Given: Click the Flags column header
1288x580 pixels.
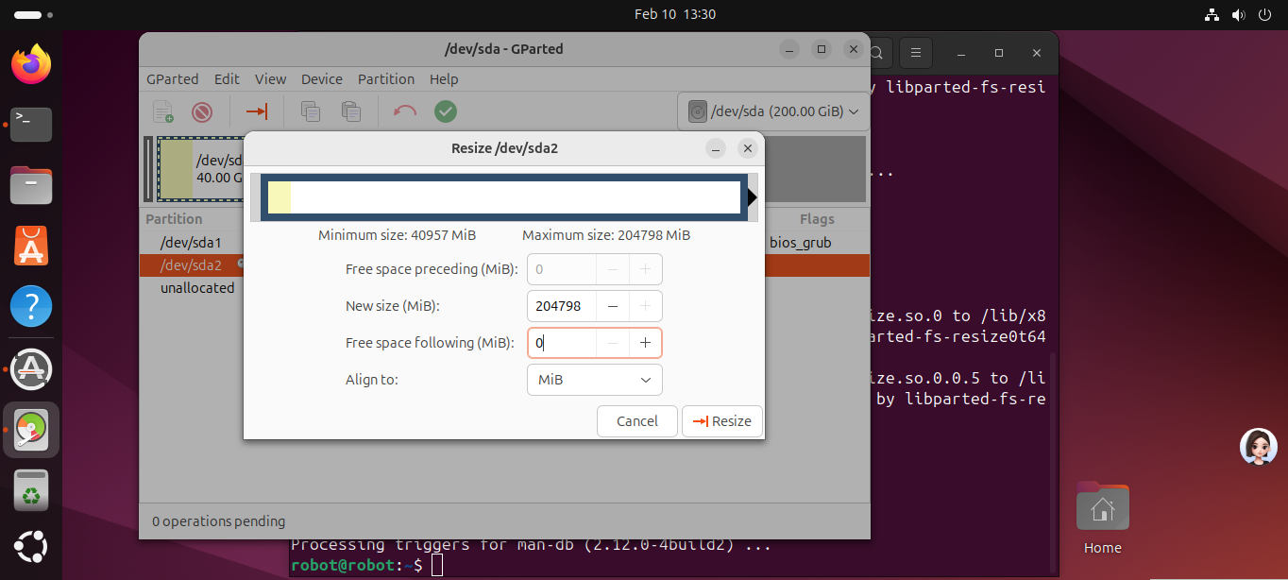Looking at the screenshot, I should coord(816,219).
